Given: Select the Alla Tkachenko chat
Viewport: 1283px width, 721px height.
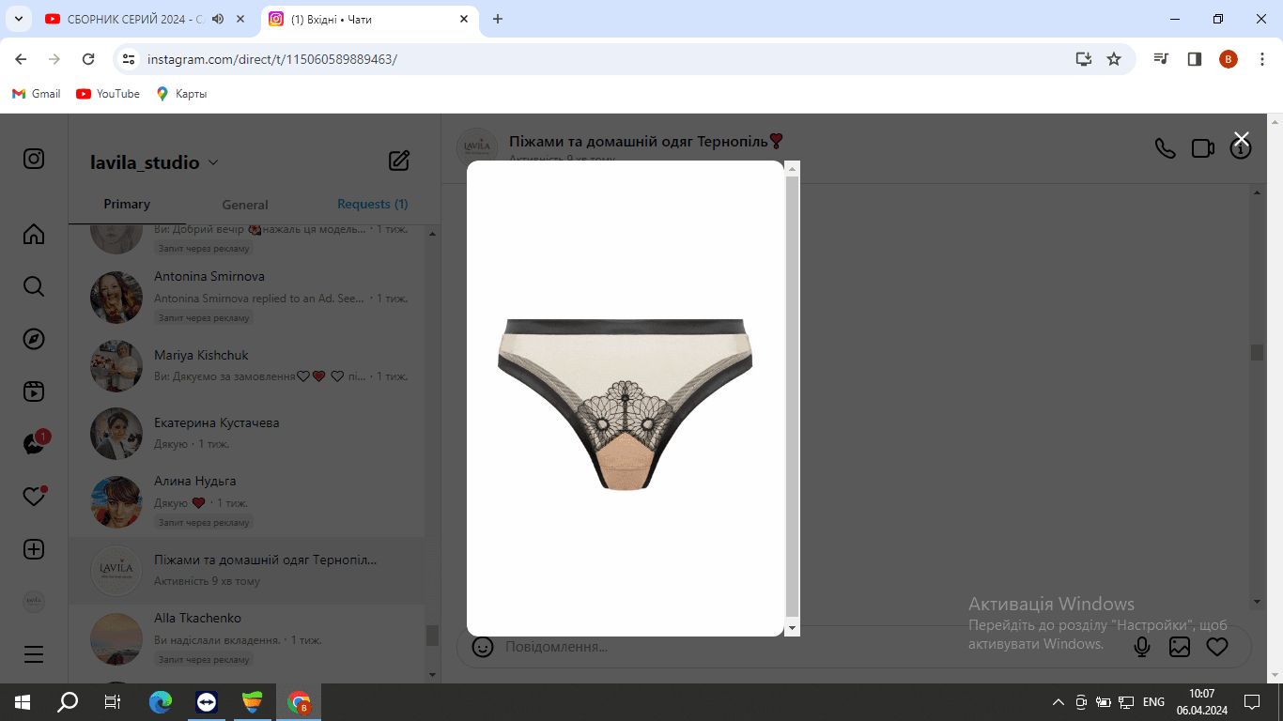Looking at the screenshot, I should tap(247, 638).
